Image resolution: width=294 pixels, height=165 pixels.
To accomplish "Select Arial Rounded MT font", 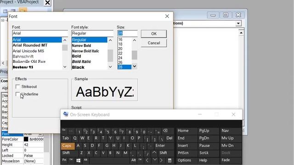I will [x=30, y=45].
